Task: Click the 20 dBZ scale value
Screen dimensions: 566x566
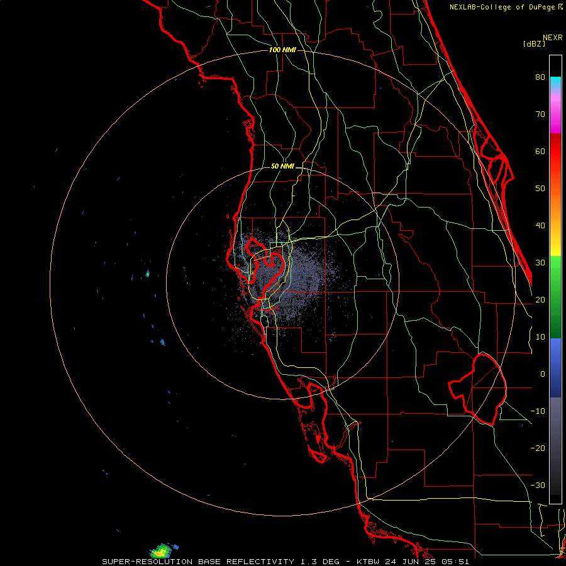Action: [540, 300]
